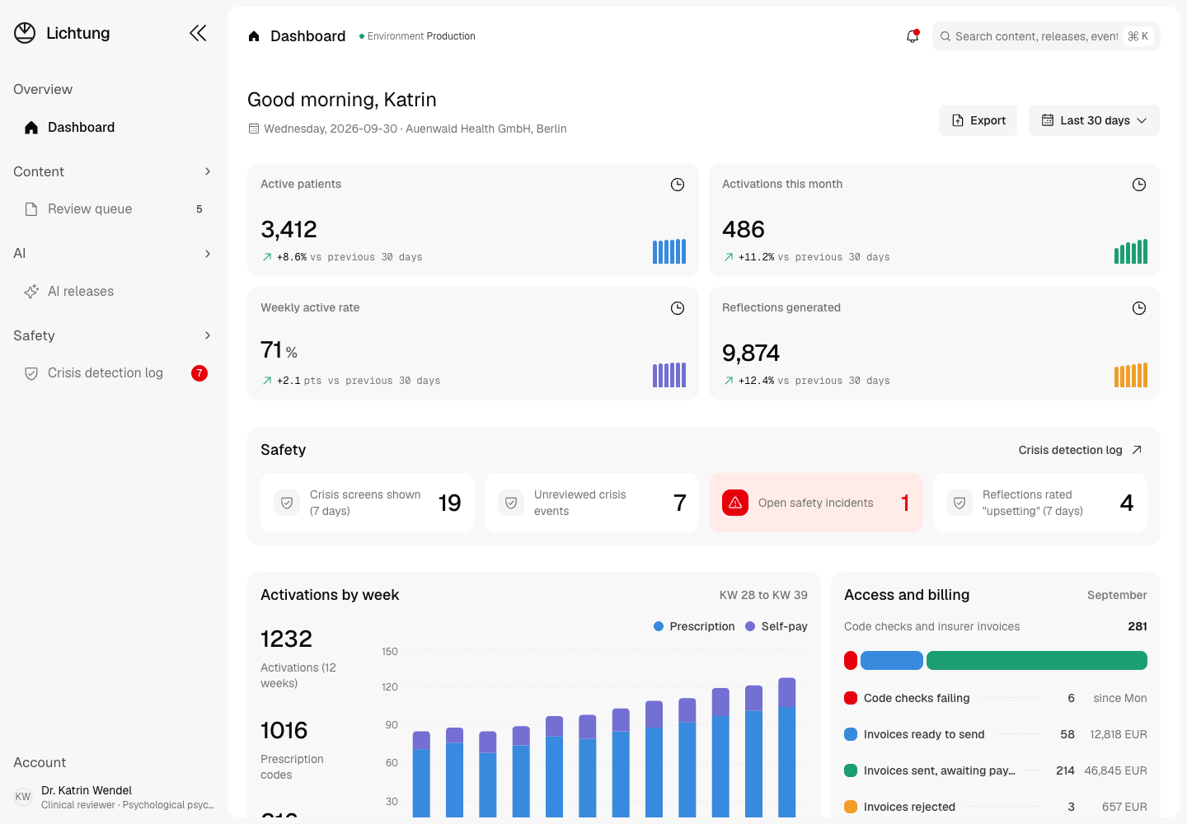Click the Reflections generated orange mini chart

coord(1131,375)
